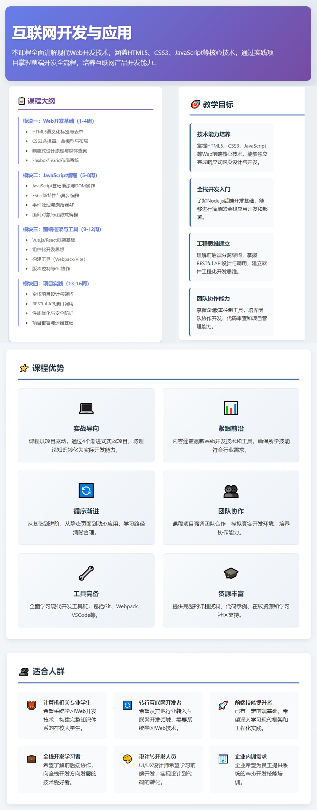Click the 循序渐进 advantage title
Viewport: 317px width, 810px height.
86,511
